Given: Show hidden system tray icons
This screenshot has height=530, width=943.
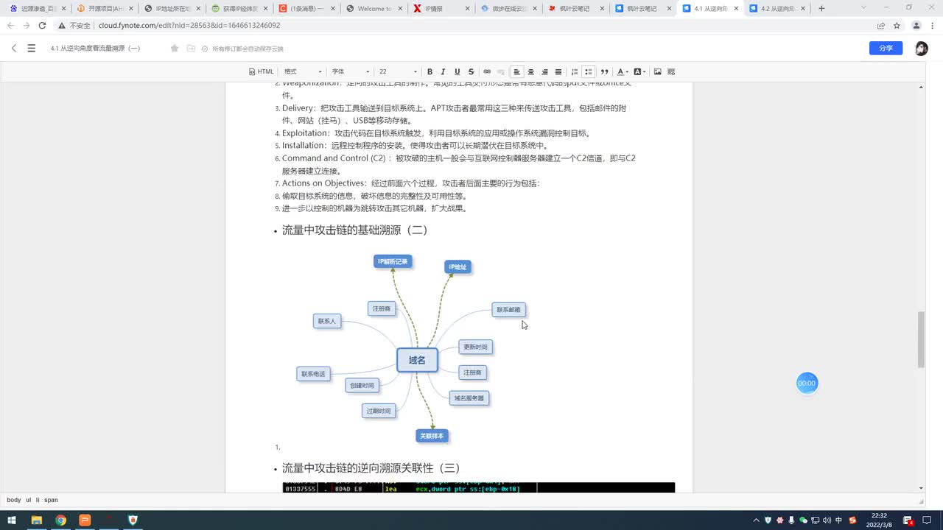Looking at the screenshot, I should click(757, 520).
